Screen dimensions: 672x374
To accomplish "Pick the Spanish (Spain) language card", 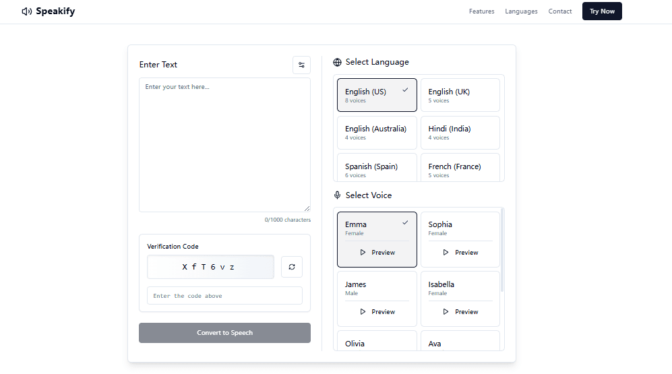I will [377, 168].
